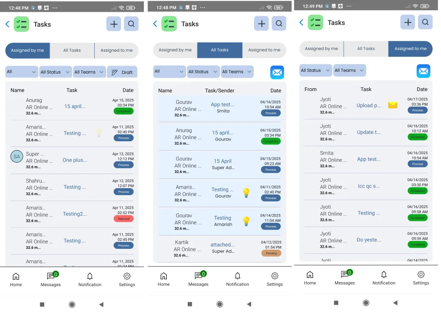The image size is (441, 312).
Task: Switch to All Tasks tab on left screen
Action: (x=72, y=51)
